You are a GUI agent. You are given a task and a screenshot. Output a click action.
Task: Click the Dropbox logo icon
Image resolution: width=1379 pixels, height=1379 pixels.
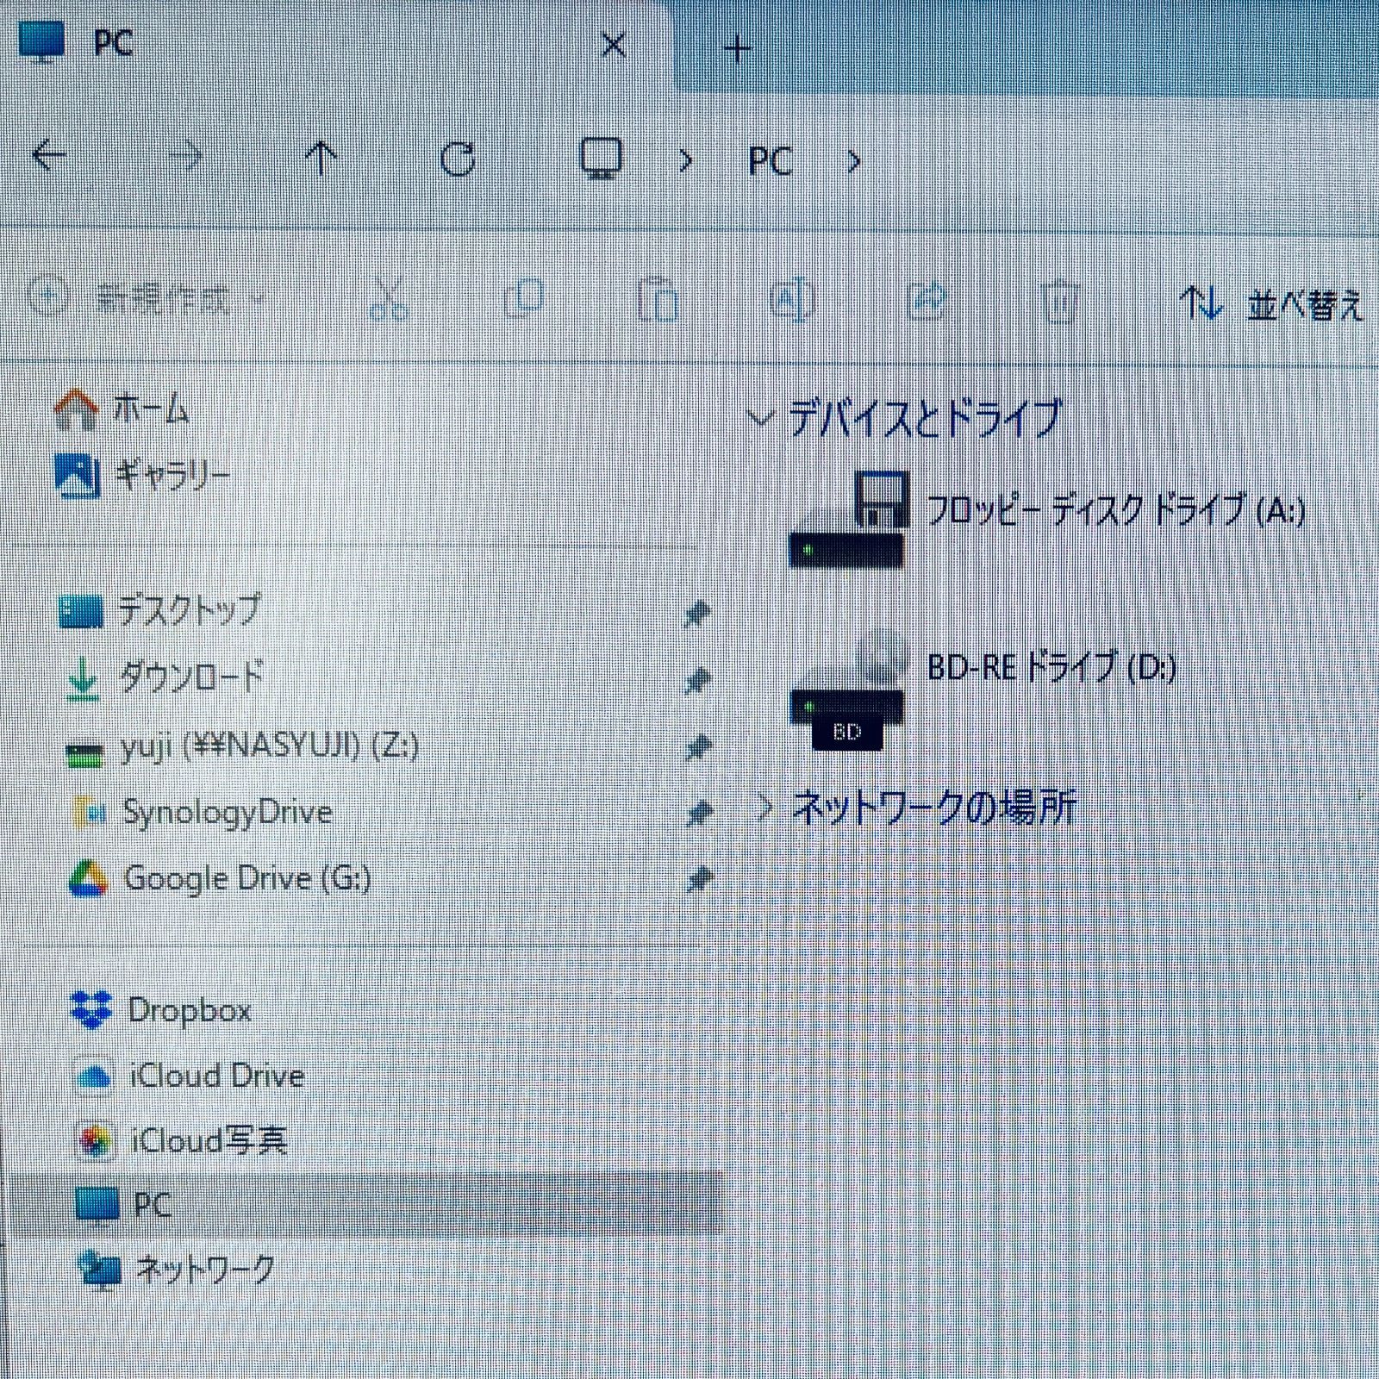[x=91, y=1009]
